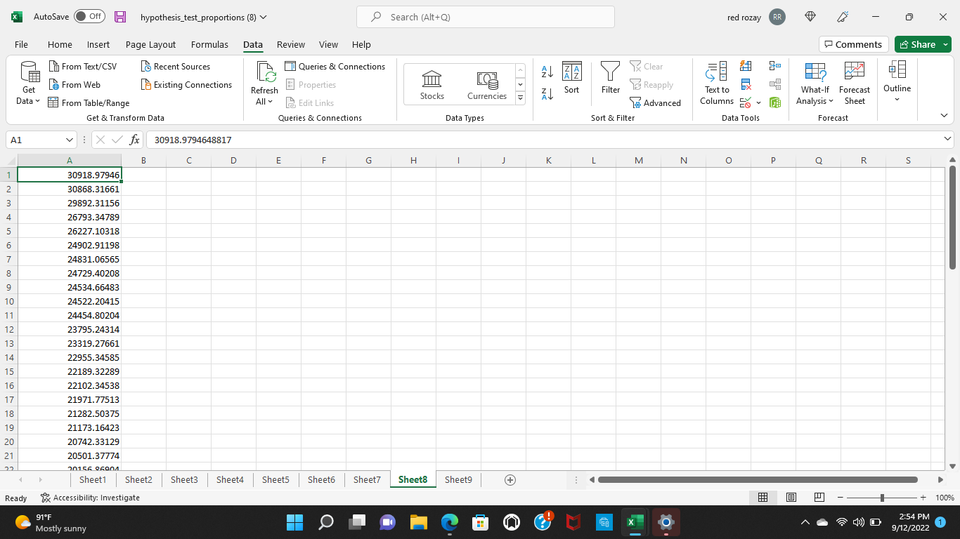Toggle the Filter funnel button
This screenshot has height=539, width=960.
point(611,78)
